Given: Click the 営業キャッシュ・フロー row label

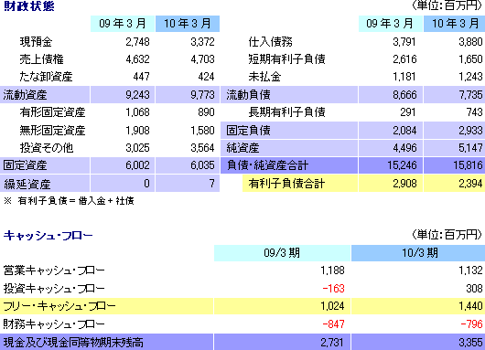Looking at the screenshot, I should [x=54, y=270].
